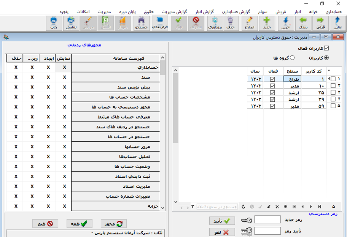This screenshot has height=237, width=347.
Task: Open the پنجره menu
Action: click(64, 12)
